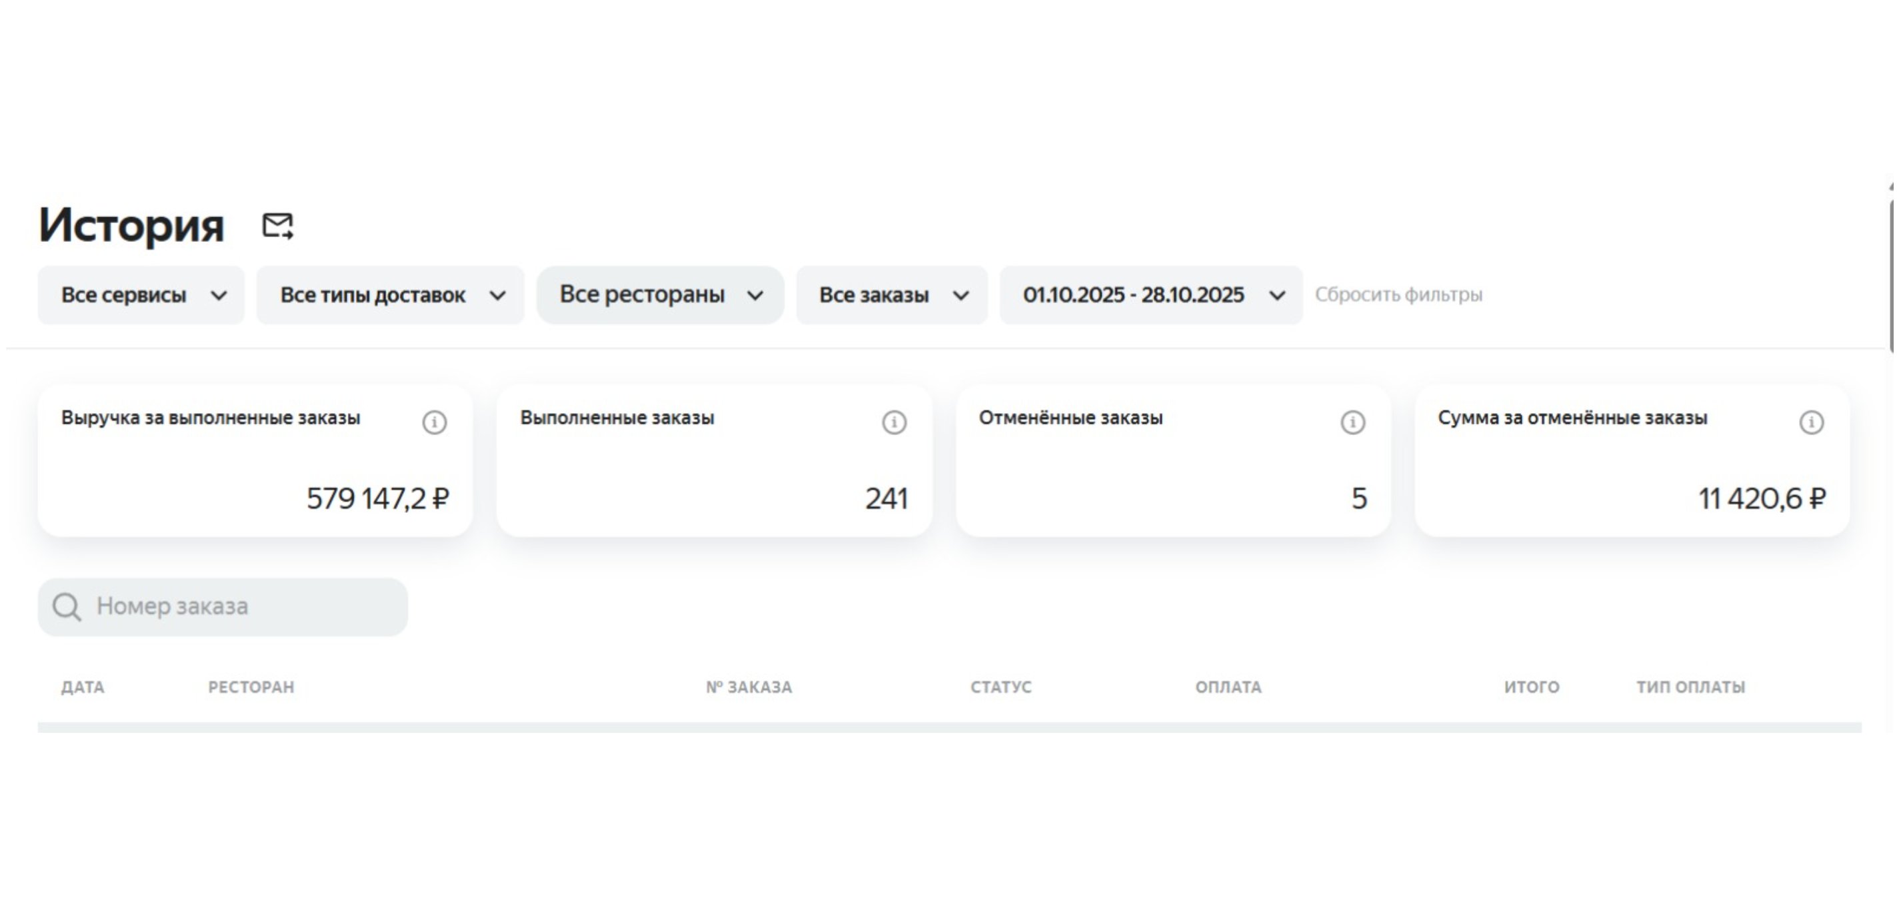The width and height of the screenshot is (1897, 900).
Task: Click info icon on Сумма за отменённые заказы
Action: [1812, 422]
